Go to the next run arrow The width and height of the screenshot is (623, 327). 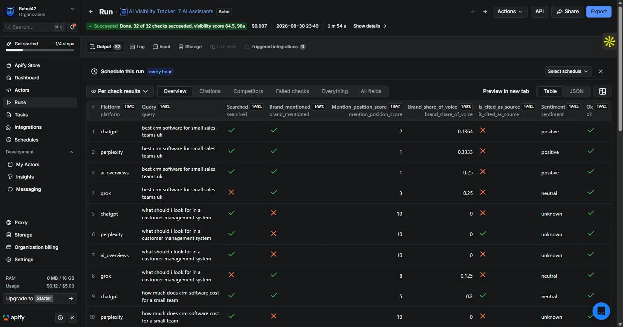pos(485,12)
